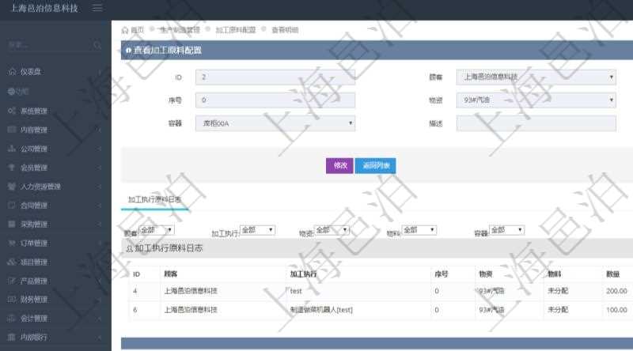Open the 容器 dropdown showing 席柜00A
633x351 pixels.
pyautogui.click(x=275, y=123)
